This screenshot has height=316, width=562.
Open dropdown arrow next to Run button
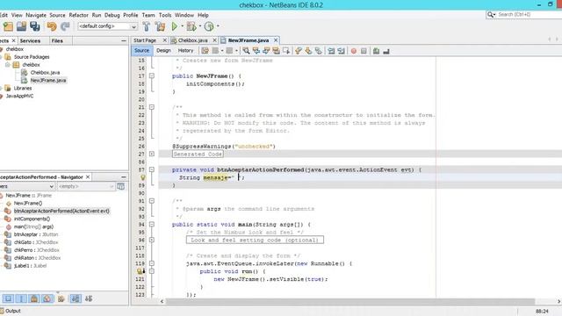pyautogui.click(x=182, y=26)
